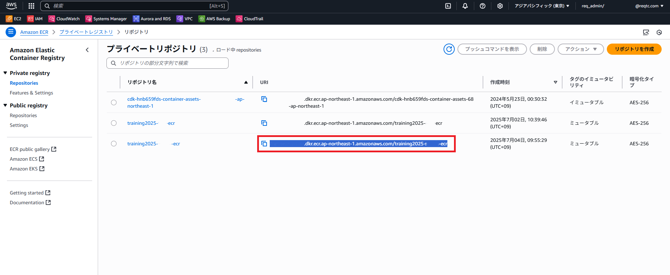Viewport: 670px width, 275px height.
Task: Open training2025 repository created July 4
Action: pos(154,144)
